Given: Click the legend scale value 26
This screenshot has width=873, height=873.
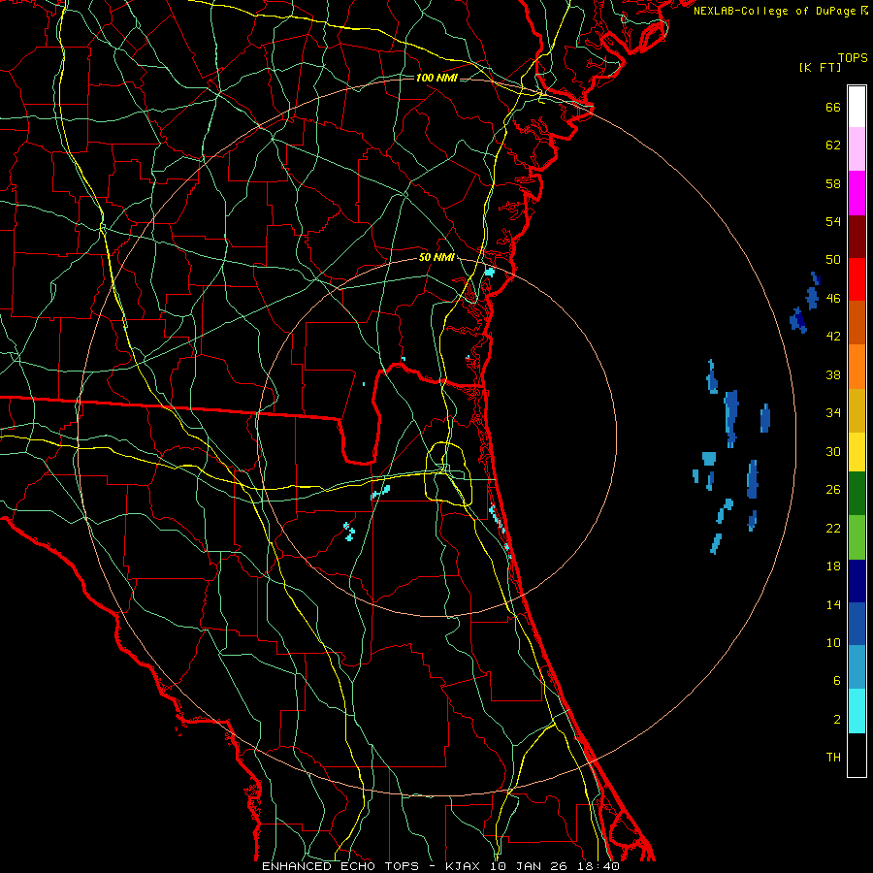Looking at the screenshot, I should click(x=833, y=490).
